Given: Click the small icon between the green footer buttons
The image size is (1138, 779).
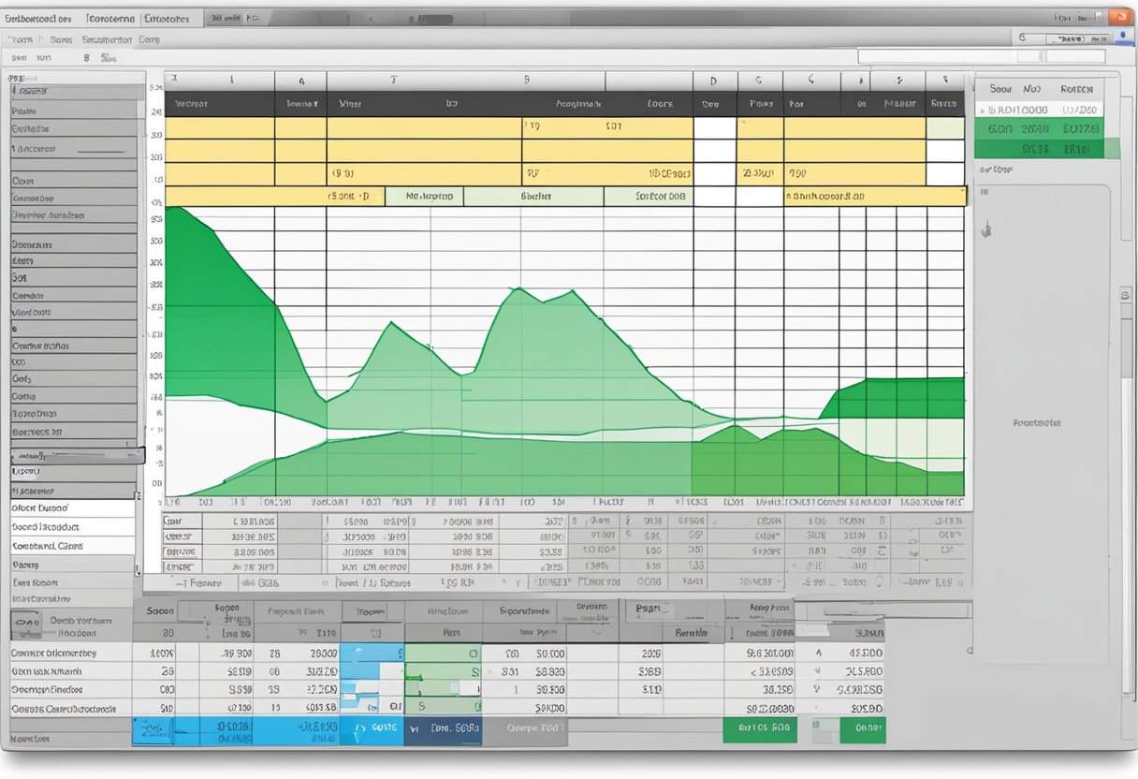Looking at the screenshot, I should (817, 726).
